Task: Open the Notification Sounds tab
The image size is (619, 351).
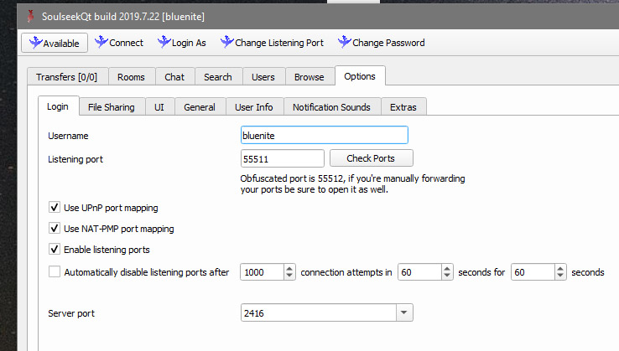Action: (331, 107)
